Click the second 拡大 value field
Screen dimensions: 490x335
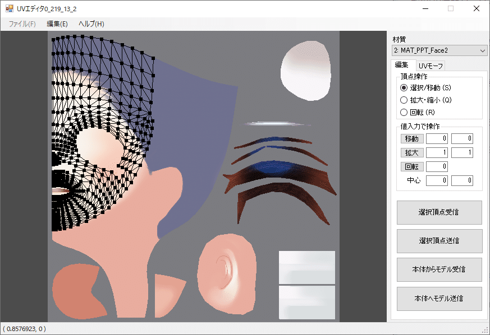coord(462,152)
